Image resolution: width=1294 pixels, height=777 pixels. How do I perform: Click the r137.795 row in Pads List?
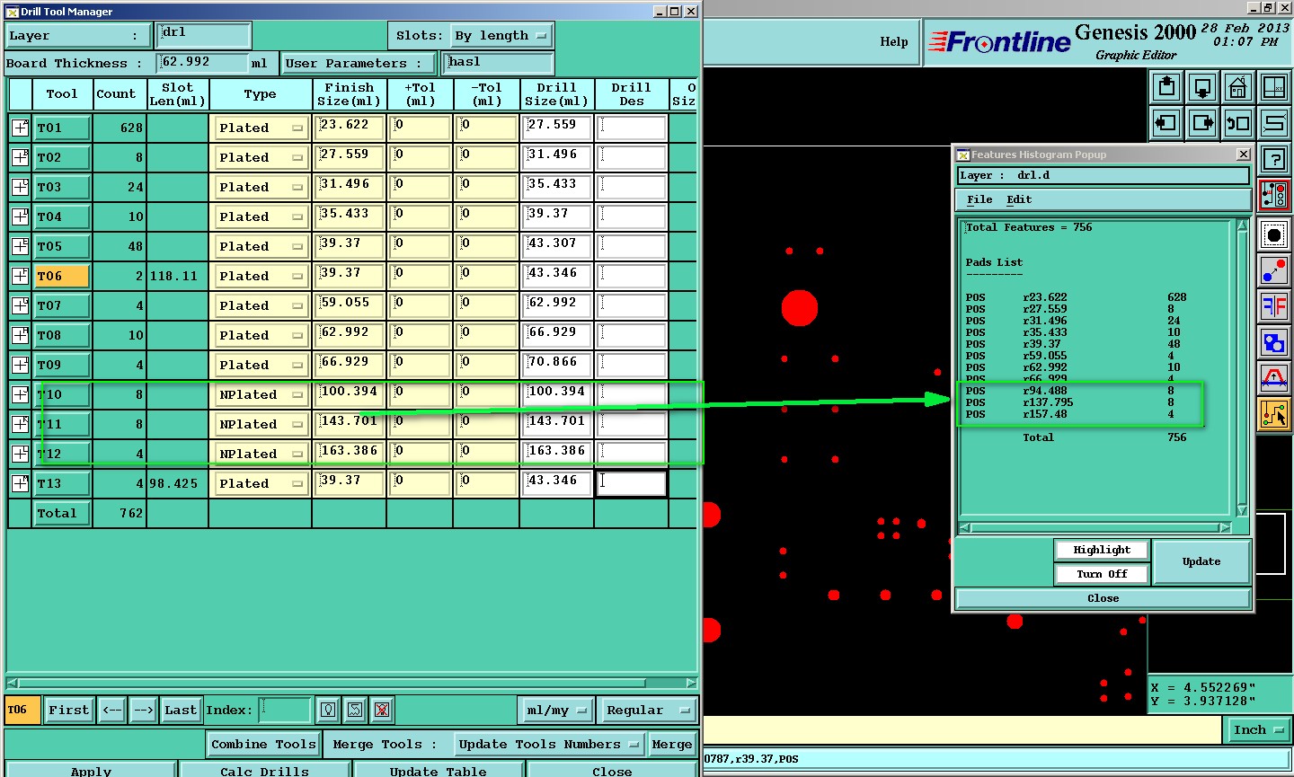(x=1077, y=402)
